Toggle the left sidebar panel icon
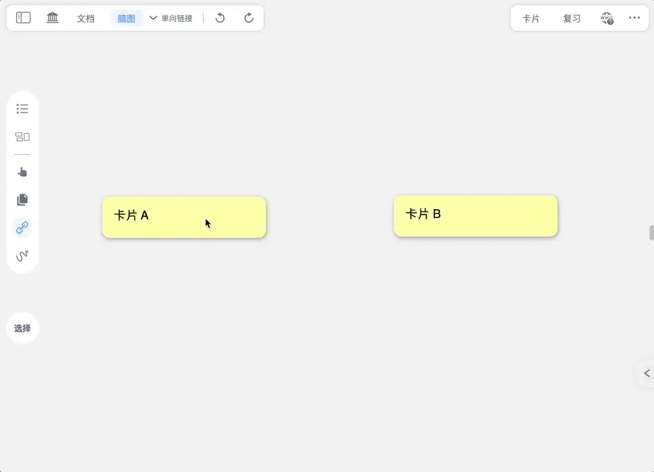 tap(23, 18)
